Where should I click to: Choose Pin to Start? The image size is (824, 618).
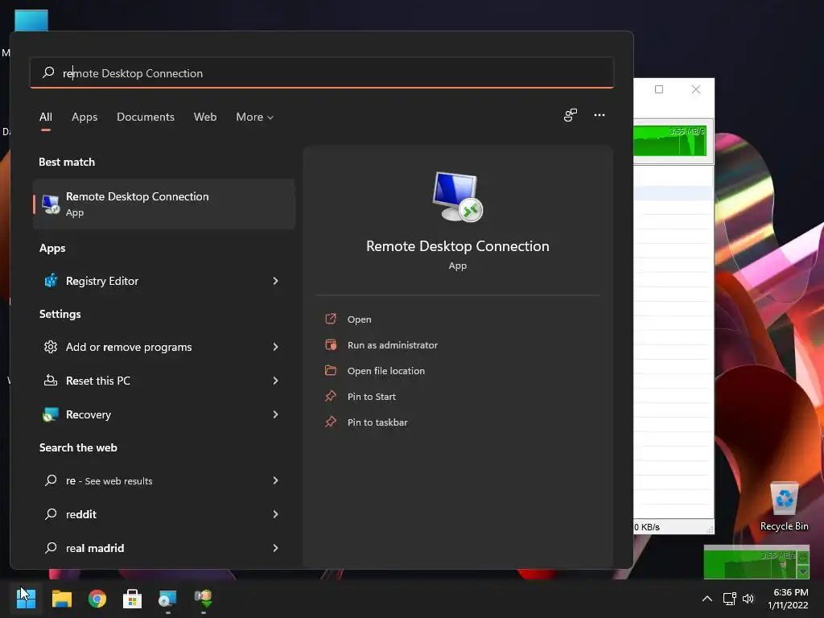coord(372,396)
